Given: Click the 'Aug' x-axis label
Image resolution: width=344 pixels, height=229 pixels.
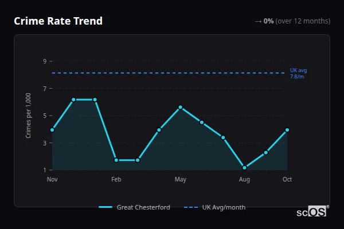Looking at the screenshot, I should [244, 179].
